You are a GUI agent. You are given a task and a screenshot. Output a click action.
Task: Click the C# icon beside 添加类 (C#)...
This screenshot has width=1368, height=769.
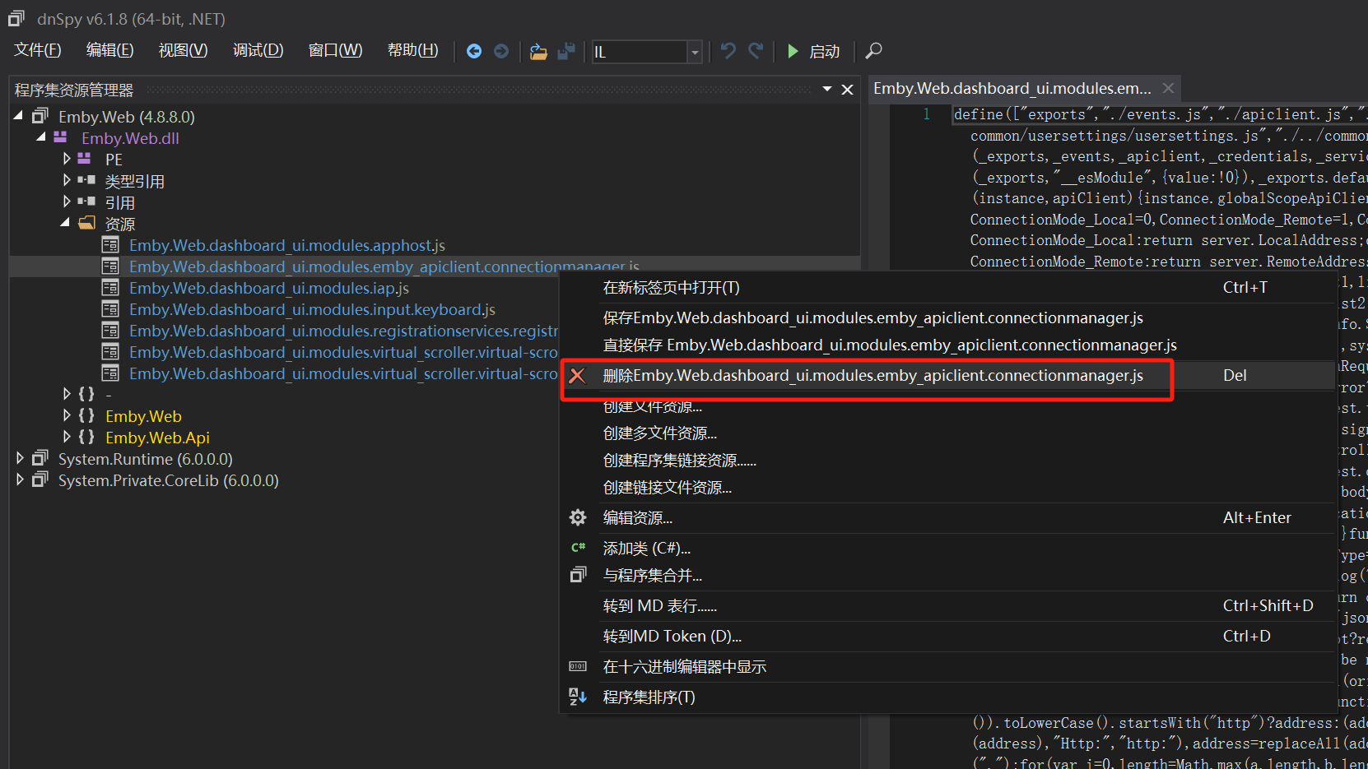pyautogui.click(x=578, y=547)
